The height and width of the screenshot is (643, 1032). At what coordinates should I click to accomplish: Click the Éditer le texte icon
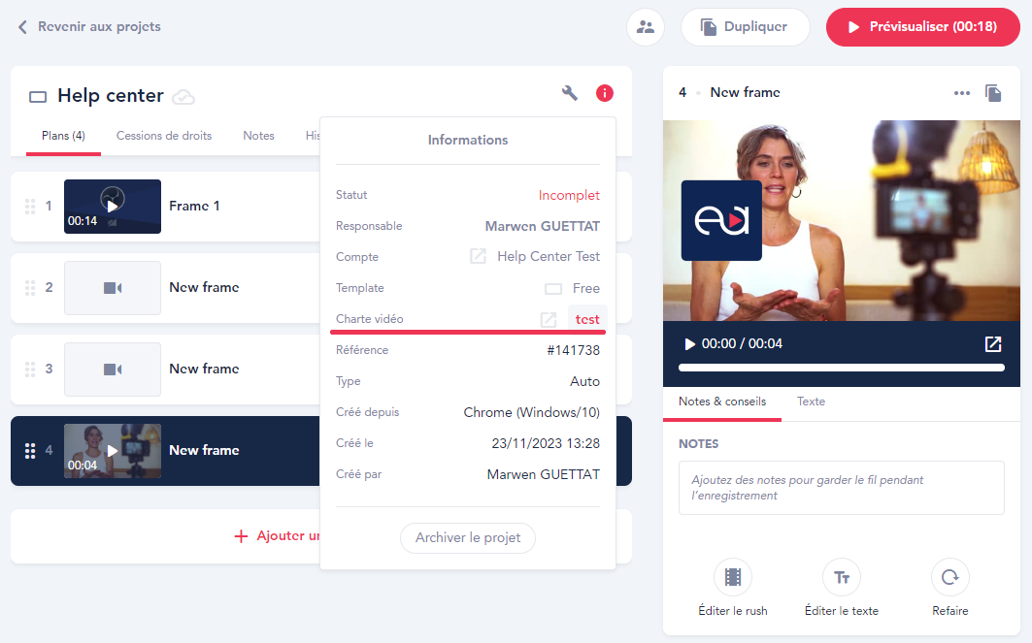click(x=841, y=578)
